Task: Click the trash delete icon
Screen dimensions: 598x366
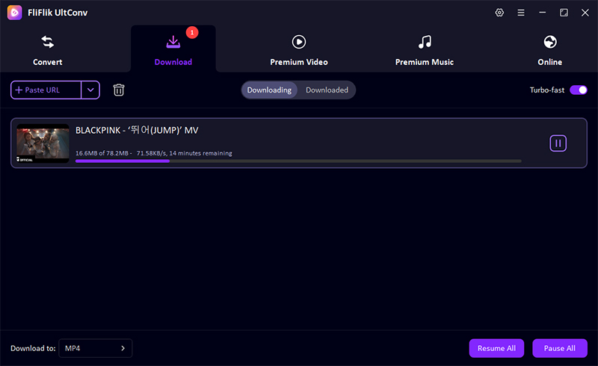Action: (119, 90)
